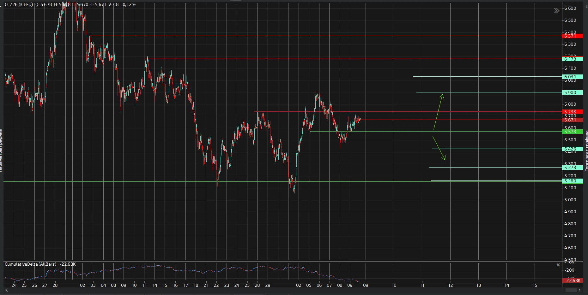Click the 6 600 price axis tick
Viewport: 588px width, 295px height.
pos(570,9)
